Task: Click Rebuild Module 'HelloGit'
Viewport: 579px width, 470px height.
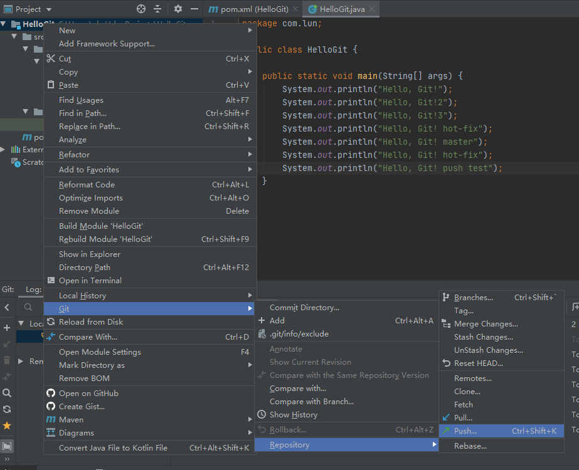Action: (150, 239)
